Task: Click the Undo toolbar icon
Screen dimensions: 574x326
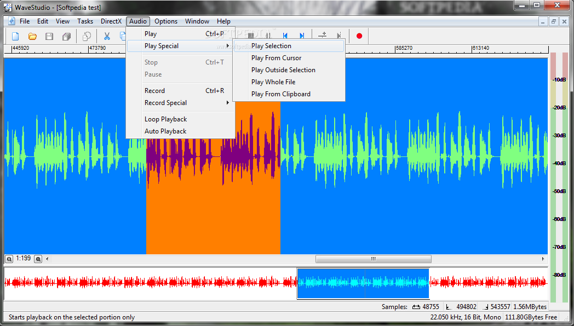Action: (x=87, y=36)
